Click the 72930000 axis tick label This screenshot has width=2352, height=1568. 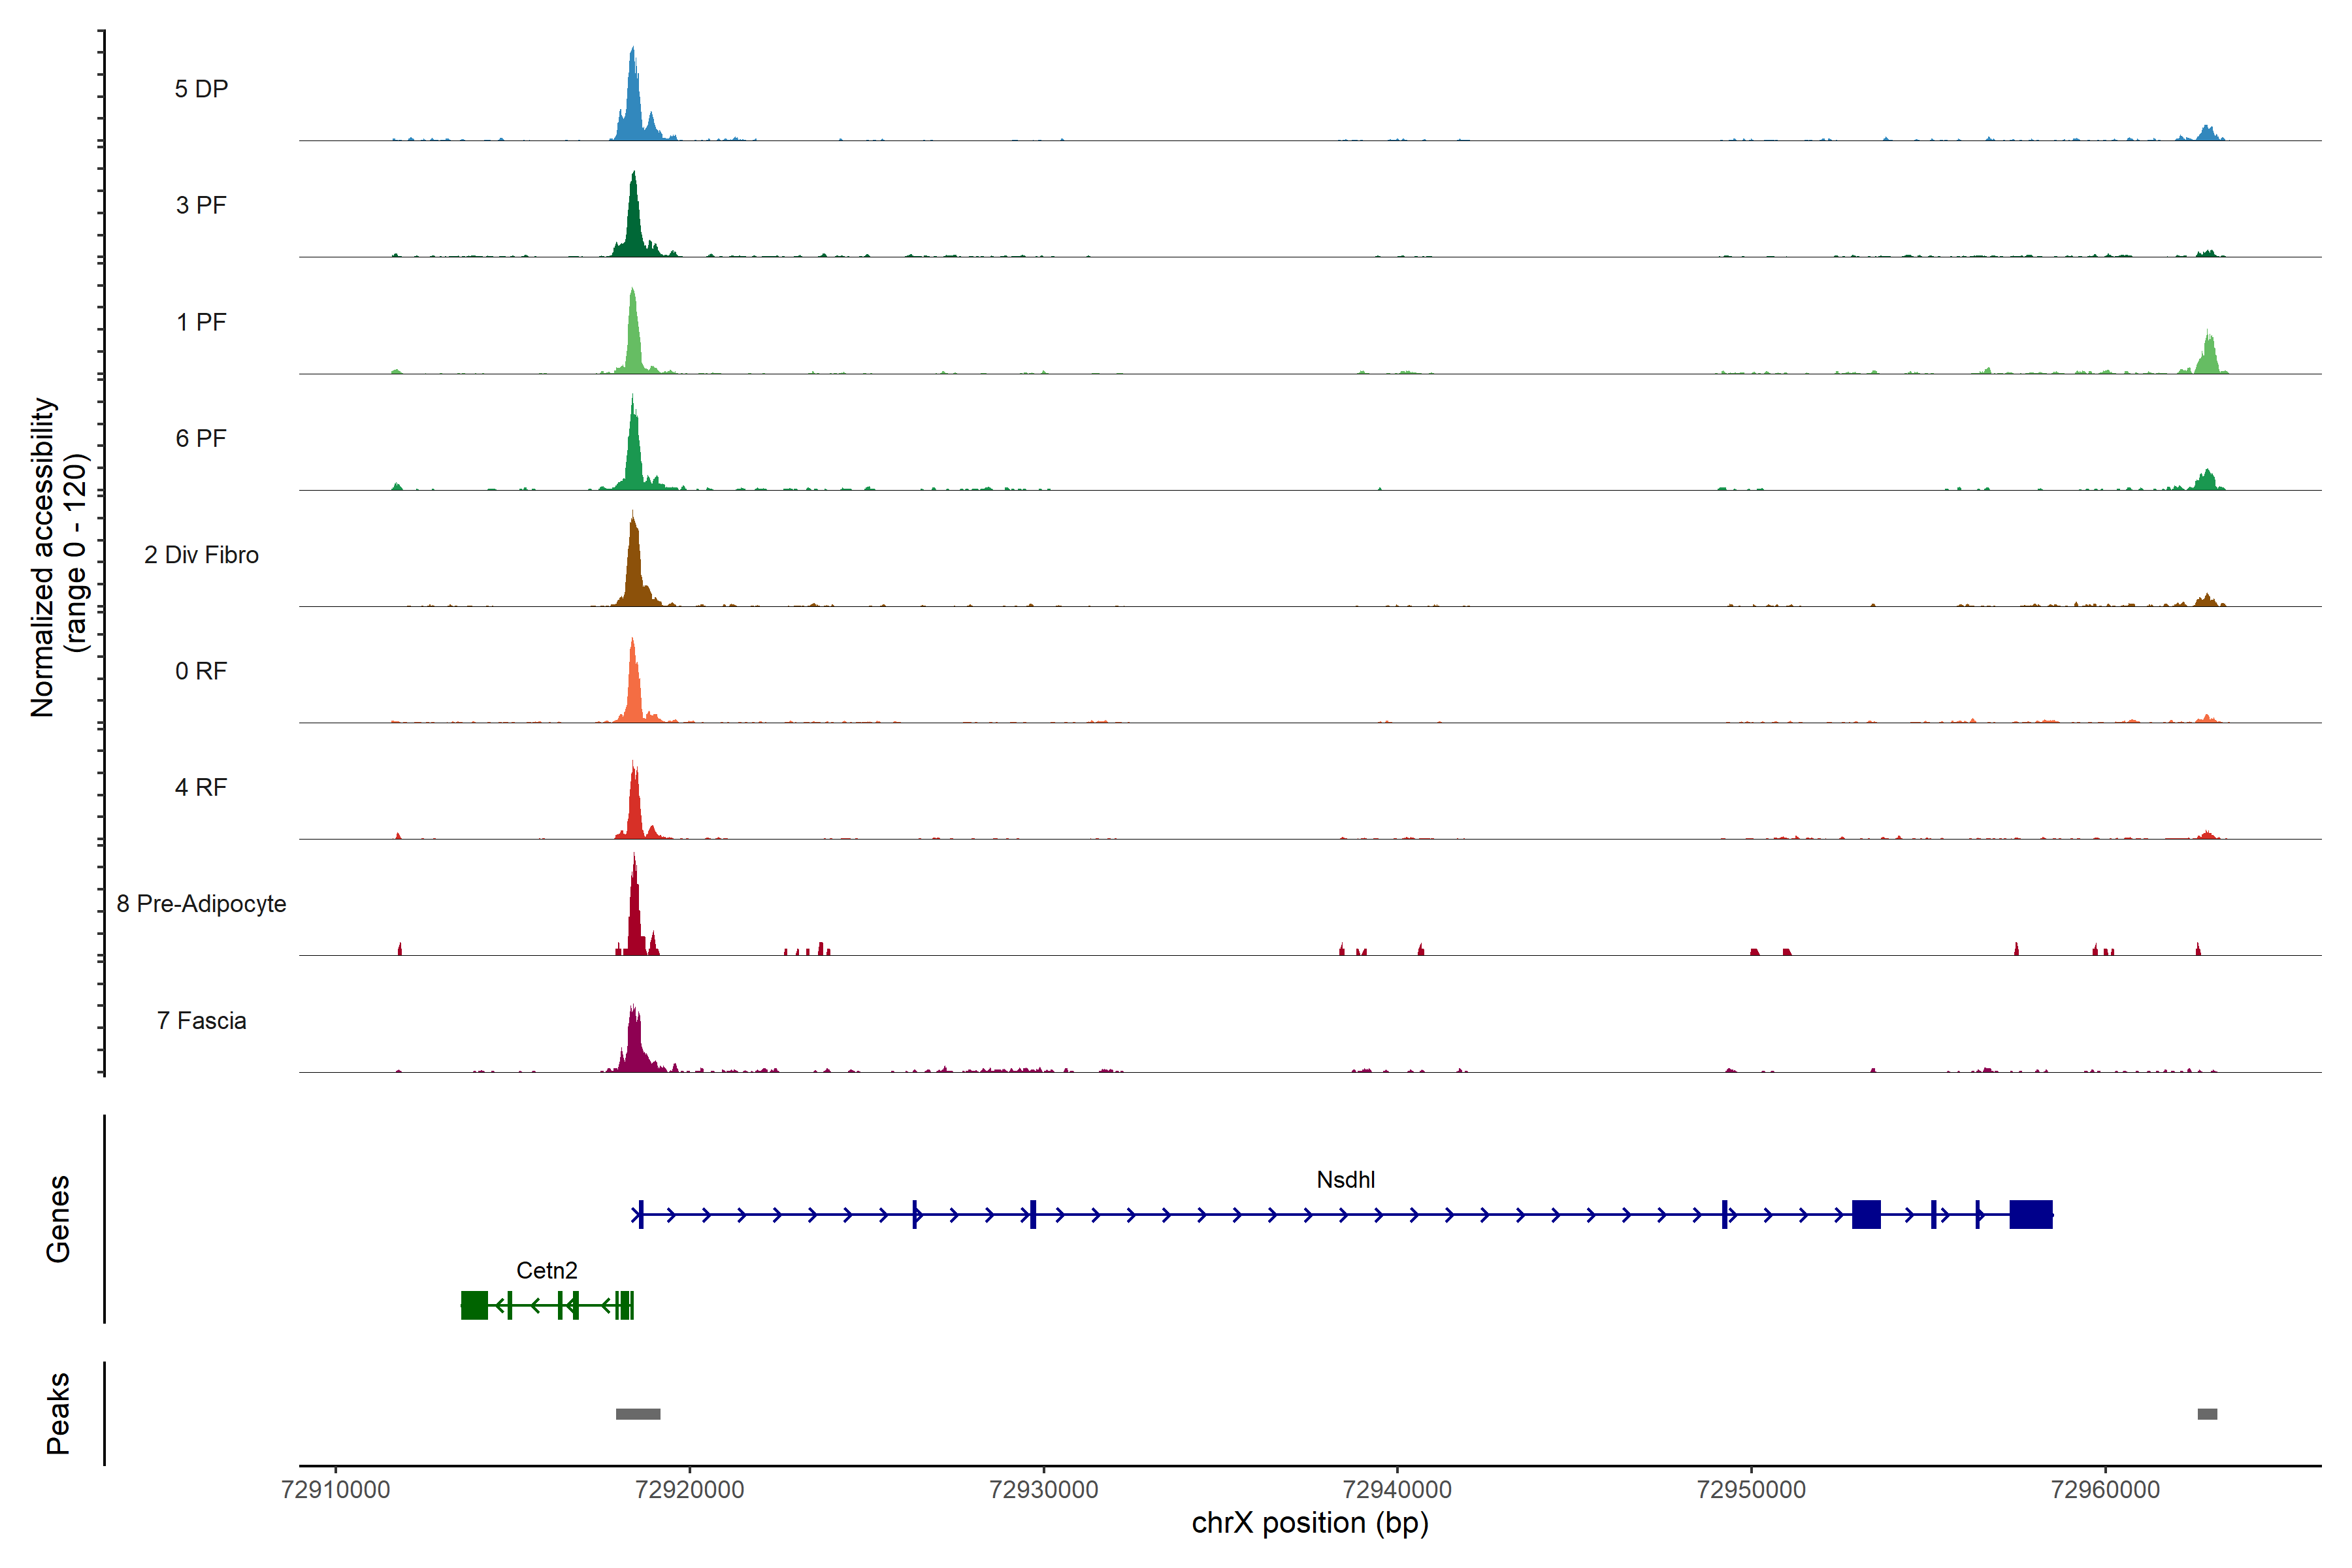coord(1043,1489)
